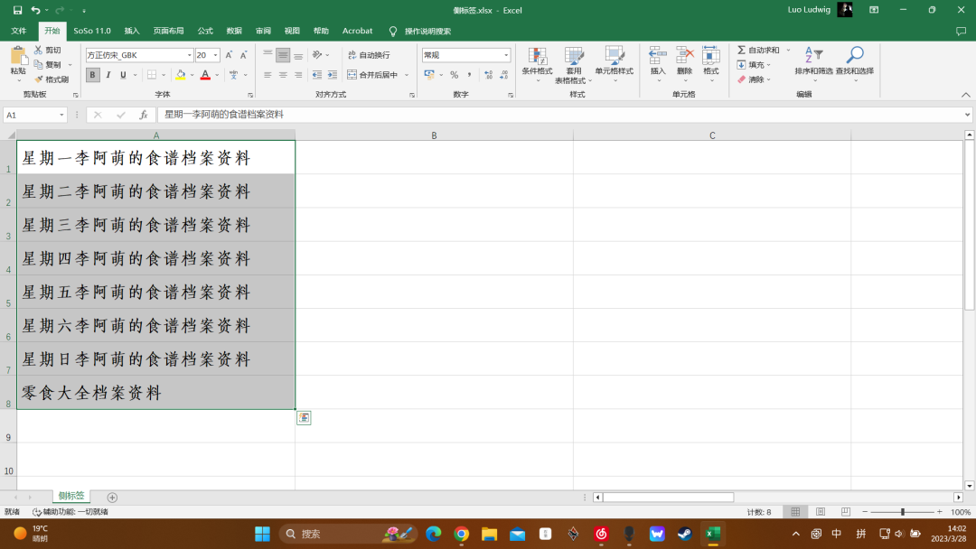Viewport: 976px width, 549px height.
Task: Toggle Wrap Text (自动换行)
Action: point(369,55)
